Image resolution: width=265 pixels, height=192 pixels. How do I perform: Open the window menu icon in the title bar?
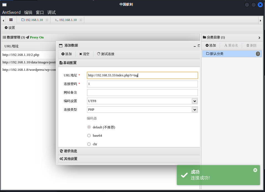pos(4,4)
